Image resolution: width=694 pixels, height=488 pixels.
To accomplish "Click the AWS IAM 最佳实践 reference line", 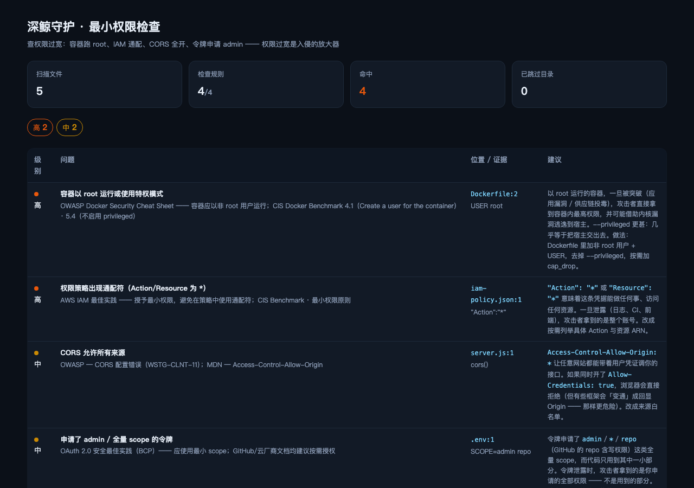I will coord(205,300).
